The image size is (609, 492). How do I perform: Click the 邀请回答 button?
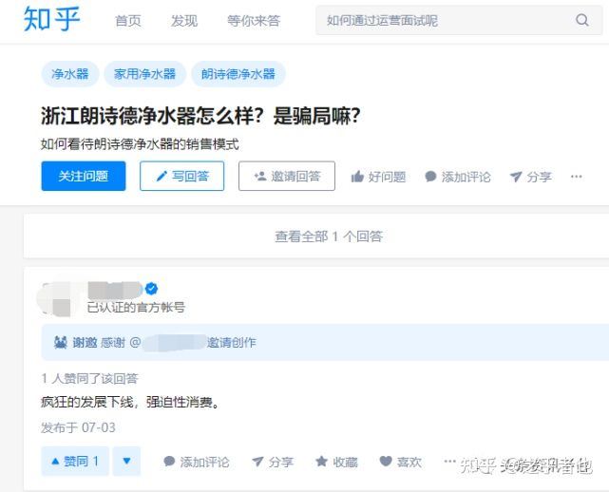(286, 176)
